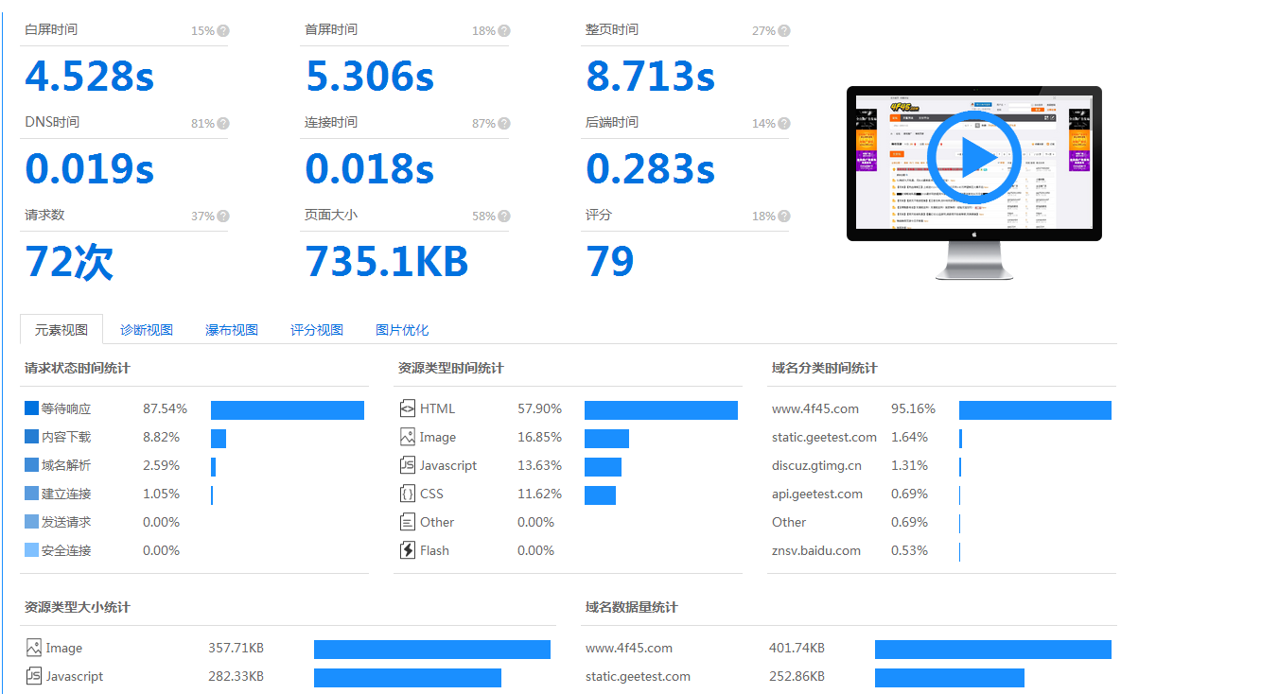The image size is (1261, 694).
Task: Click the Javascript icon in 资源类型时间统计
Action: click(x=407, y=465)
